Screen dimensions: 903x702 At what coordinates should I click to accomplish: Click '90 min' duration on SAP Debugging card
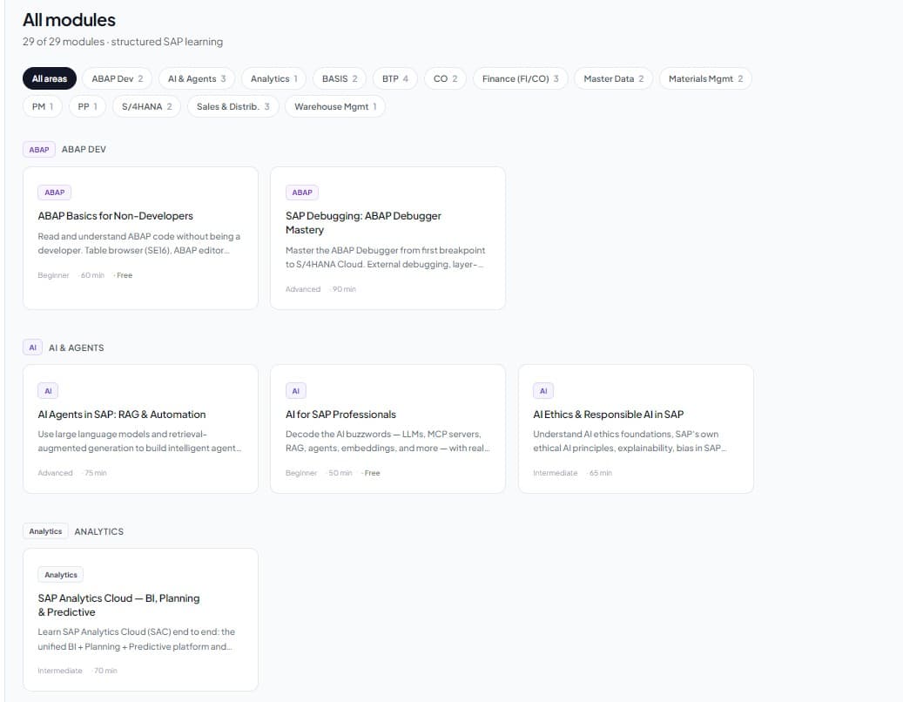[x=344, y=289]
